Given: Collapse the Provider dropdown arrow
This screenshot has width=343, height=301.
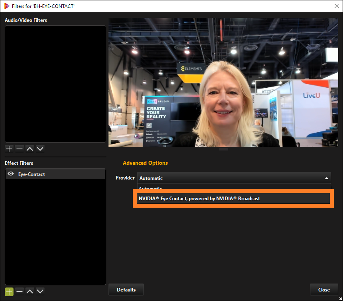Looking at the screenshot, I should click(326, 178).
